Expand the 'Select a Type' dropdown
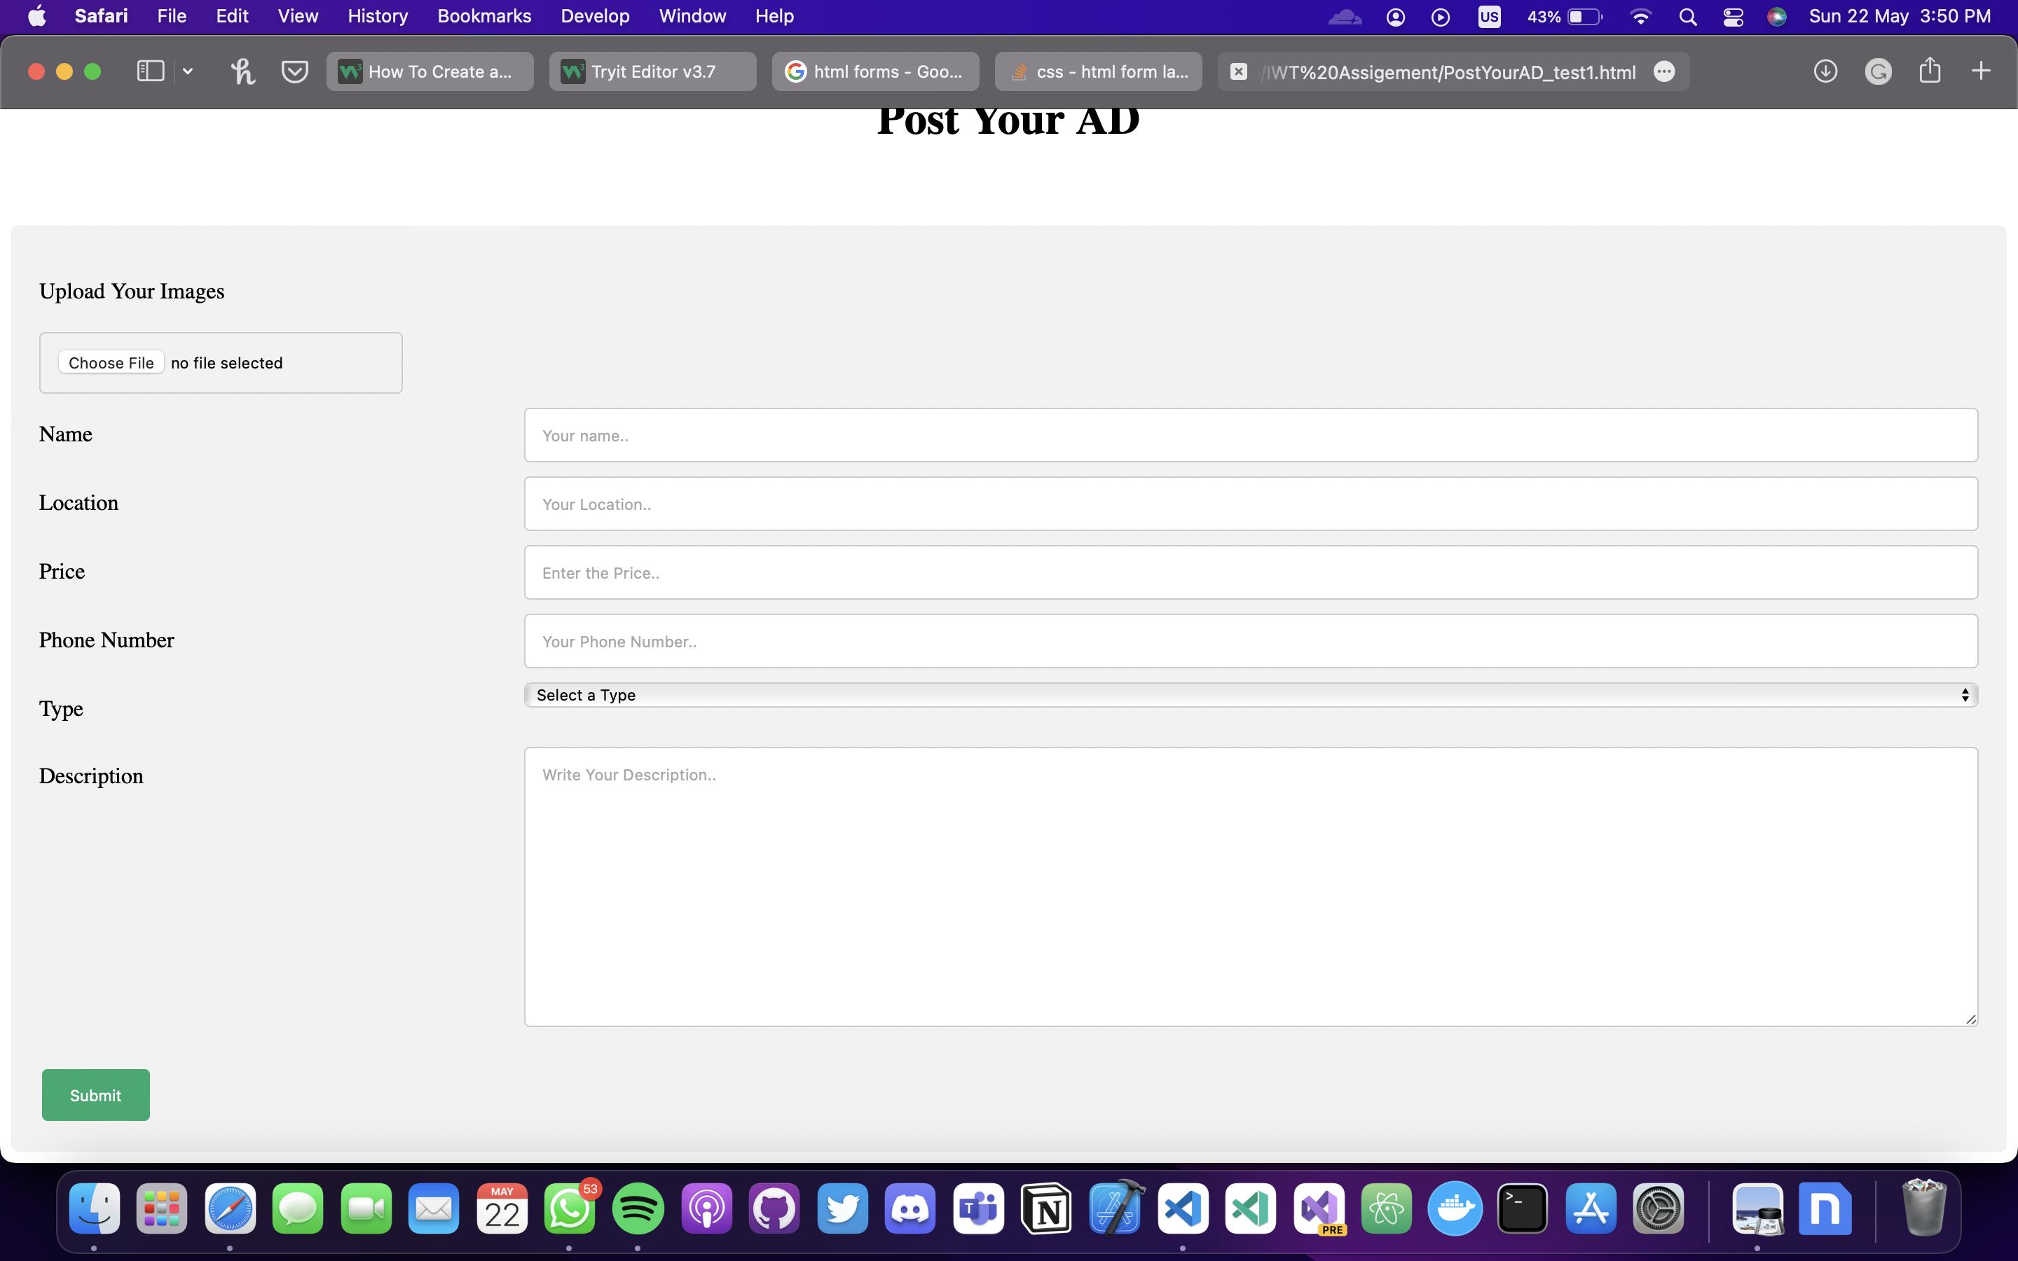The height and width of the screenshot is (1261, 2018). click(1251, 694)
